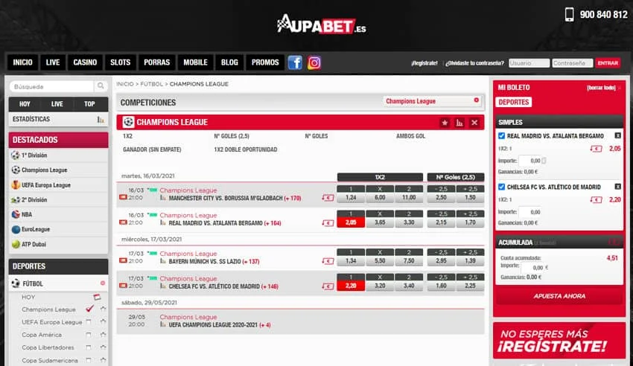Click borrar todo in Mi Boleto
633x366 pixels.
coord(601,88)
